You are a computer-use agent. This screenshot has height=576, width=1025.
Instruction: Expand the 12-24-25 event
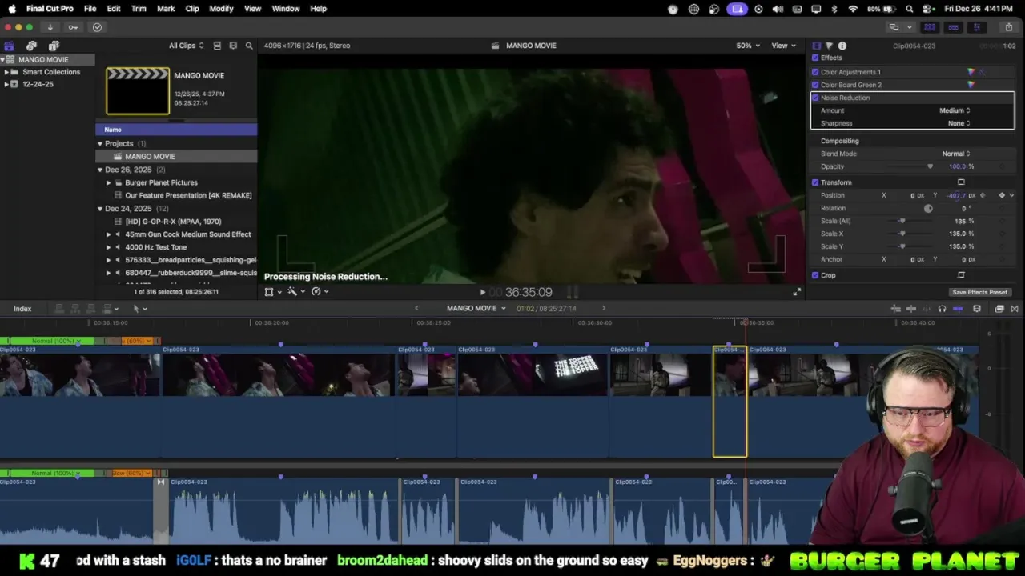6,84
